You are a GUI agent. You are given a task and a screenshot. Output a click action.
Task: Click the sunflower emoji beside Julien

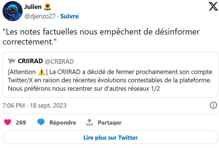pyautogui.click(x=48, y=6)
